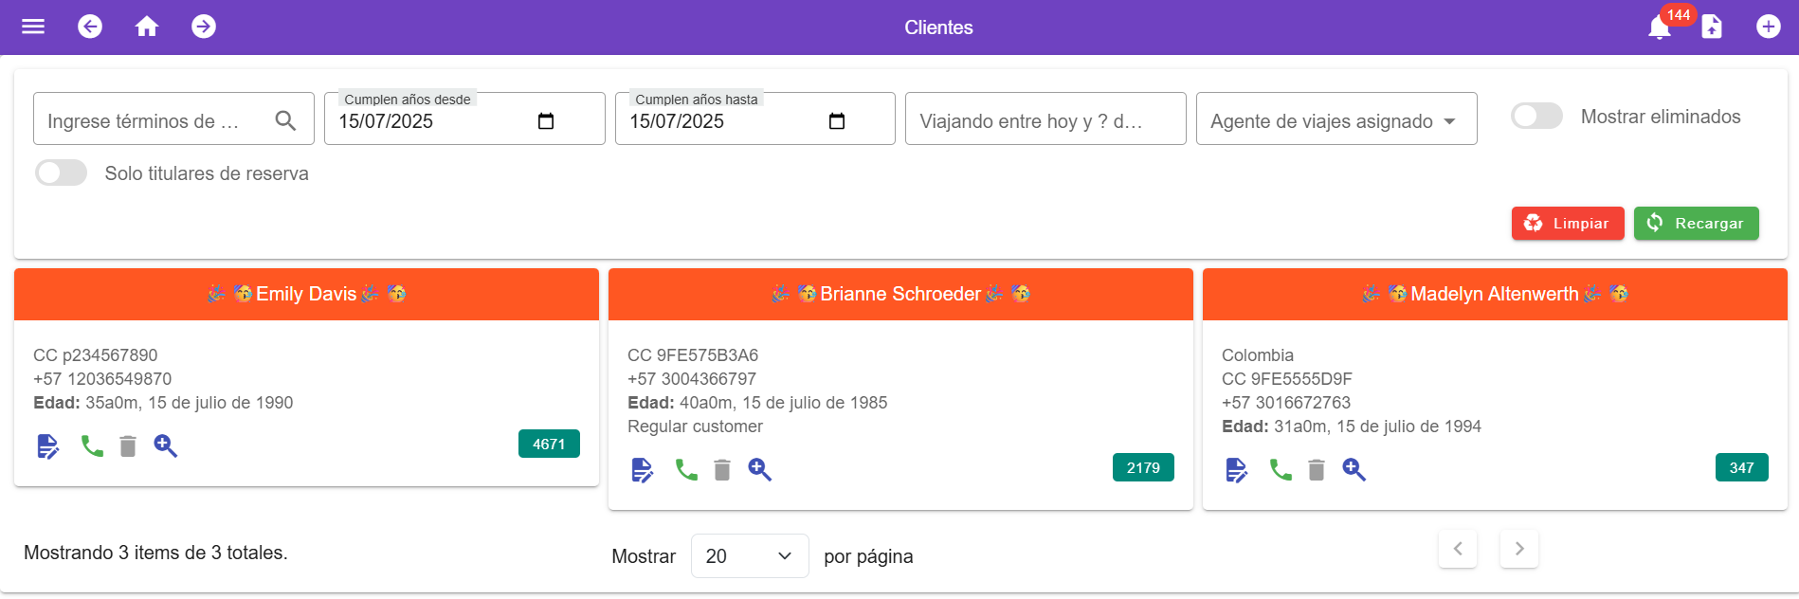This screenshot has height=599, width=1799.
Task: Edit Emily Davis client record
Action: click(x=47, y=445)
